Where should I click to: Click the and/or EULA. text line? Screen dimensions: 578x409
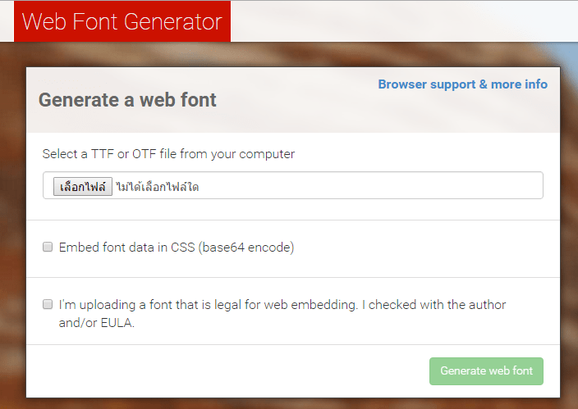point(97,323)
